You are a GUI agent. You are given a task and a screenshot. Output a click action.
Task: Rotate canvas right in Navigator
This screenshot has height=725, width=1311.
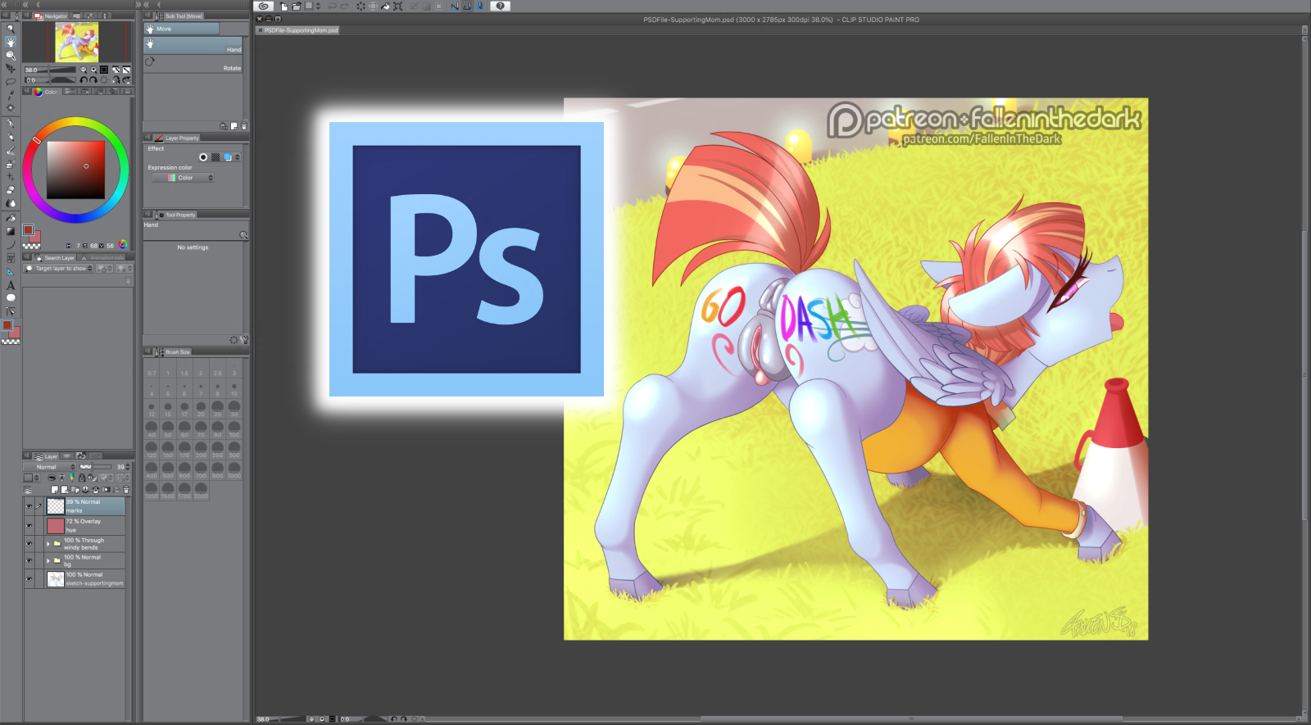pos(93,80)
